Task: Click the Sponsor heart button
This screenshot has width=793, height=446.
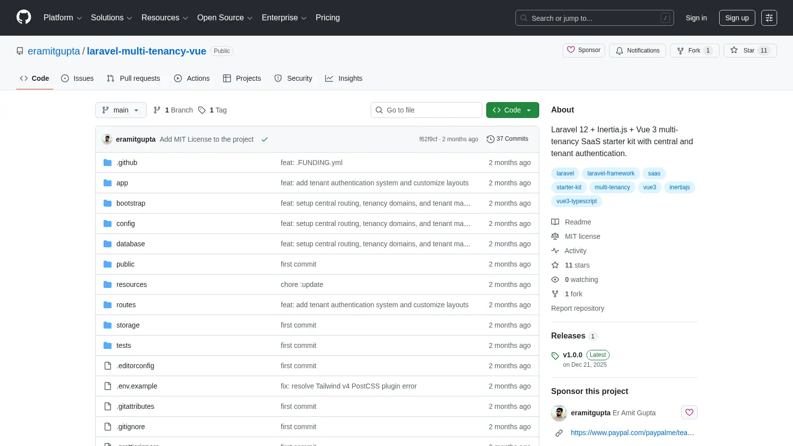Action: coord(584,50)
